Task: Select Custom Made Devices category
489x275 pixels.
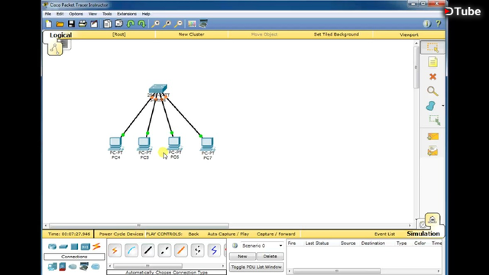Action: (84, 267)
